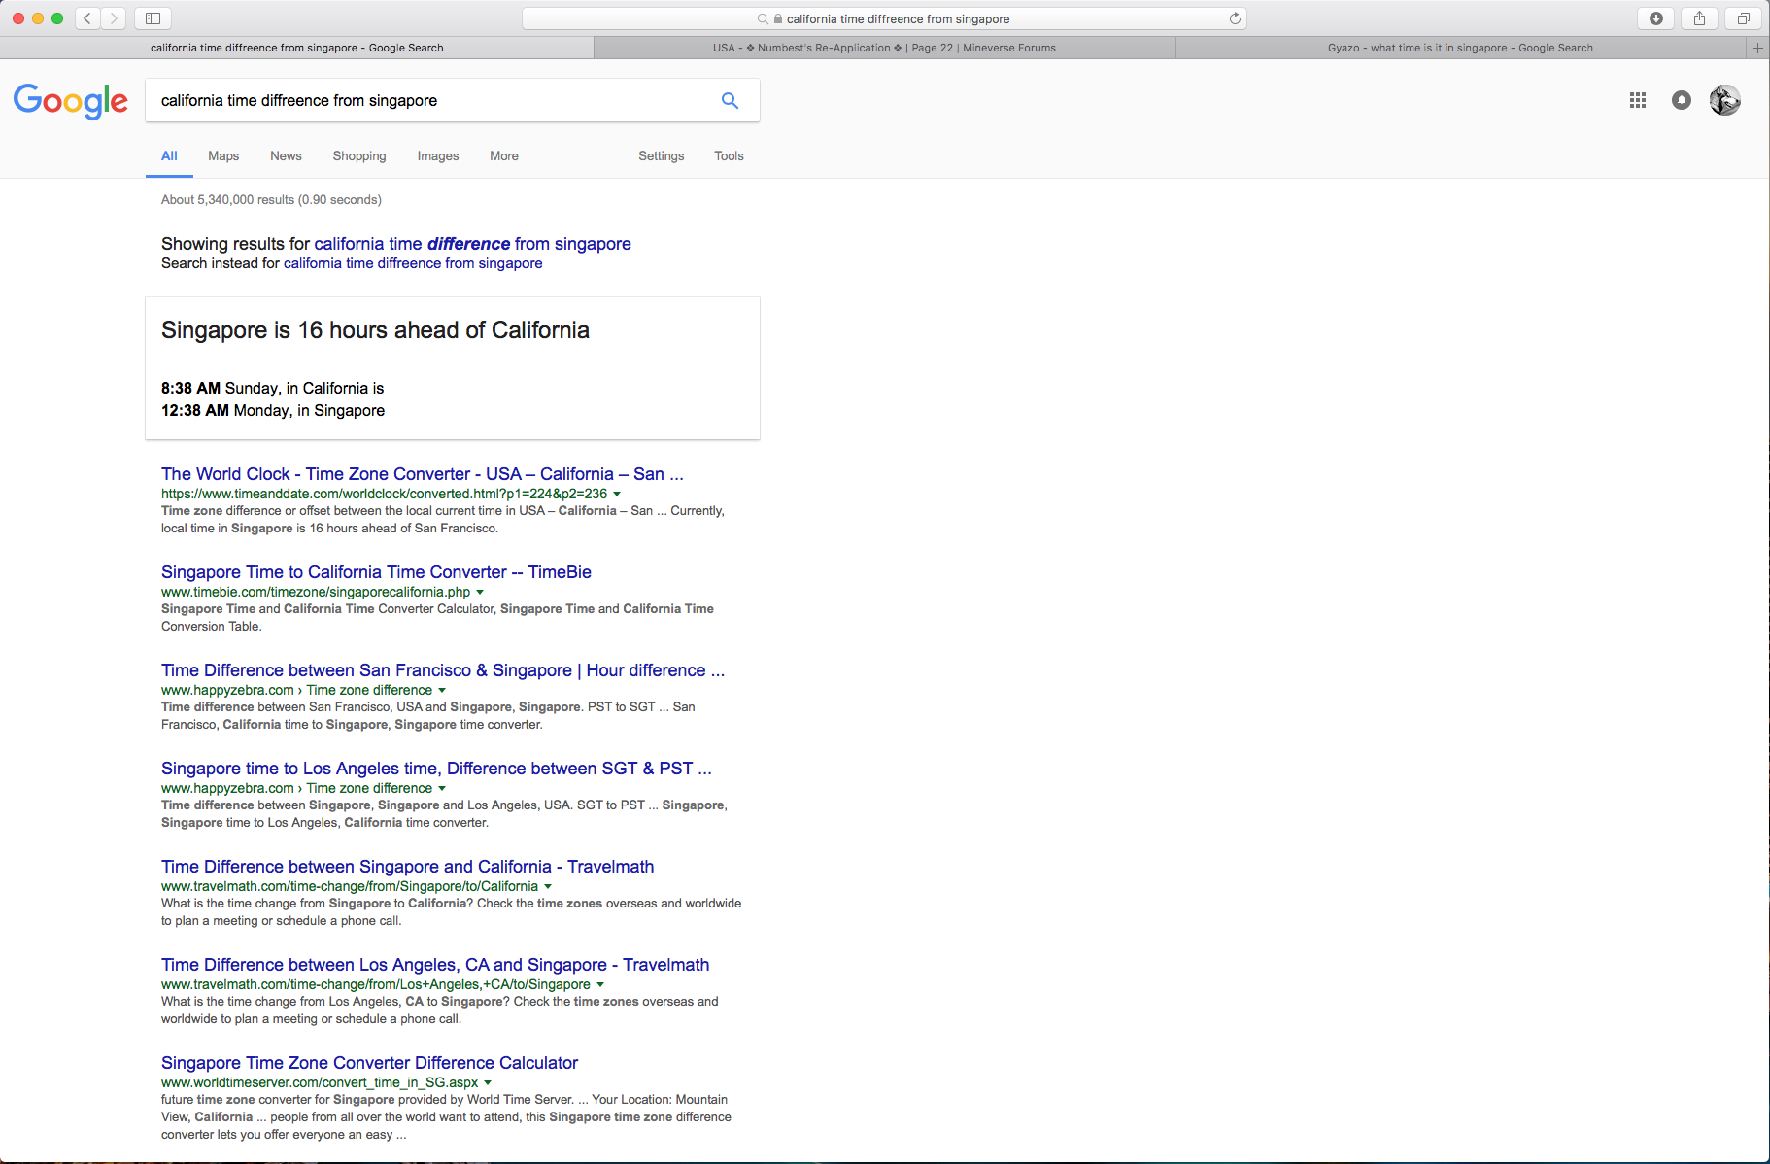Screen dimensions: 1770x1164
Task: Switch to the Mineverse Forums tab
Action: pos(884,48)
